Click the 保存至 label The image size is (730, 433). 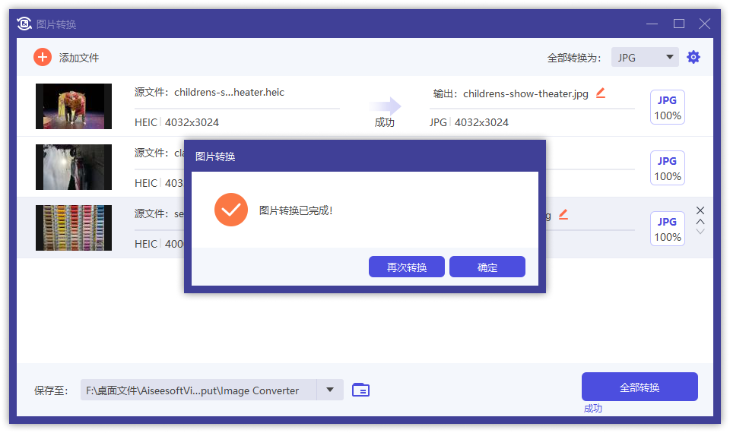51,390
